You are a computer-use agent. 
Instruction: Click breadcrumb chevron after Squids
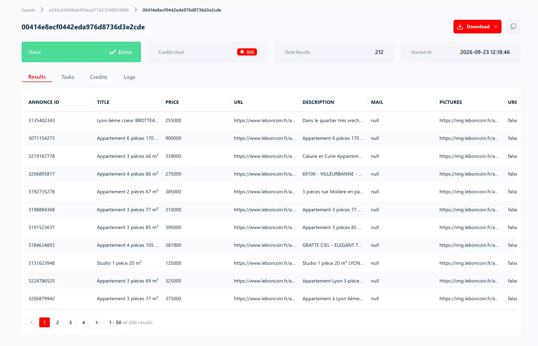(x=42, y=10)
